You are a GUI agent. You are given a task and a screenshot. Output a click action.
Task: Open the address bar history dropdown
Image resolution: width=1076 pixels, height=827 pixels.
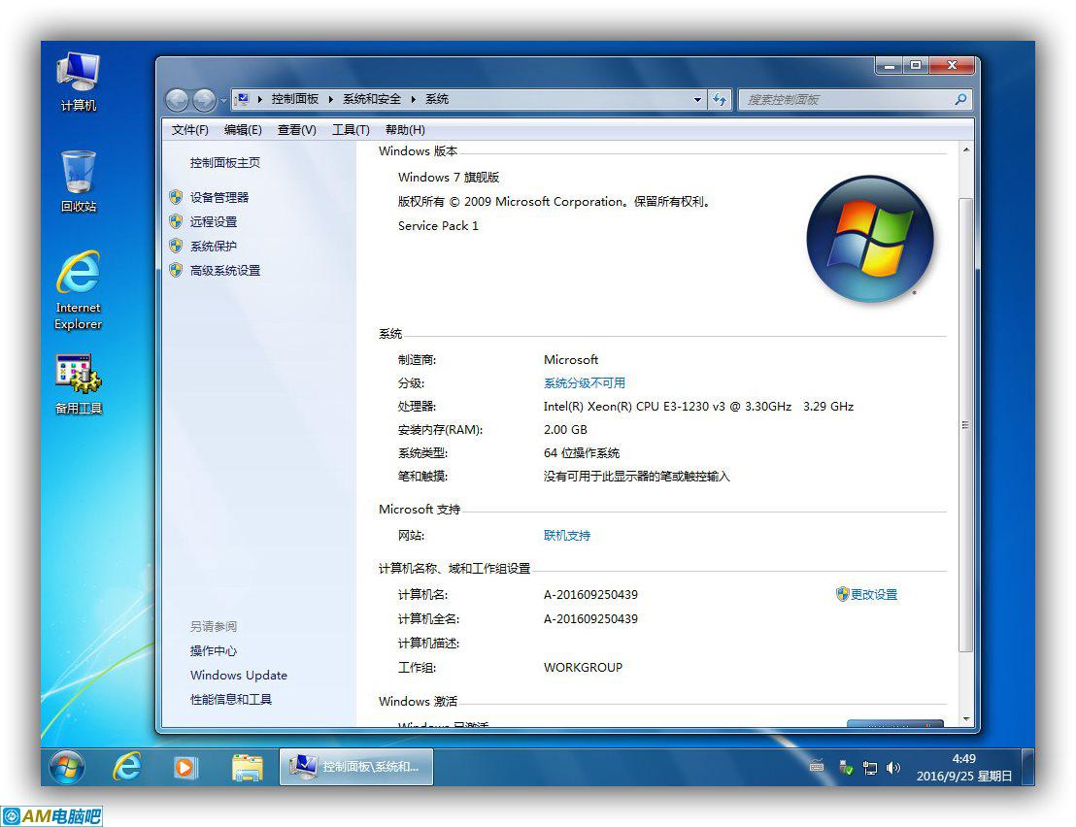coord(698,99)
